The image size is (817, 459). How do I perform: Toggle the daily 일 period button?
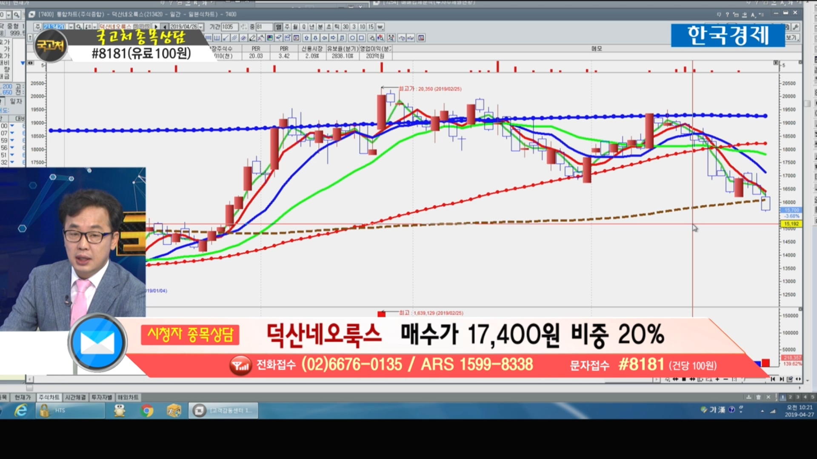(x=278, y=27)
